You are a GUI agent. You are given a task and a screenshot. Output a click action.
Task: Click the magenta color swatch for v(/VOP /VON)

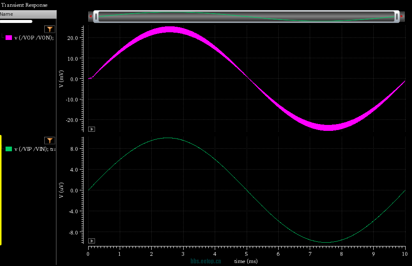coord(9,37)
